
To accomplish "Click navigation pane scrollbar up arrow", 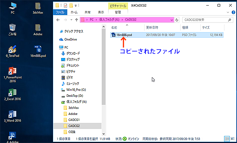I will pos(104,27).
